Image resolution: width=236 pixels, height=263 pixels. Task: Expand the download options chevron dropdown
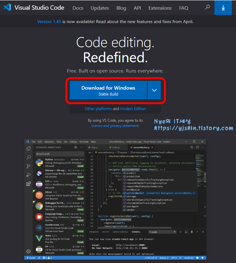point(154,90)
